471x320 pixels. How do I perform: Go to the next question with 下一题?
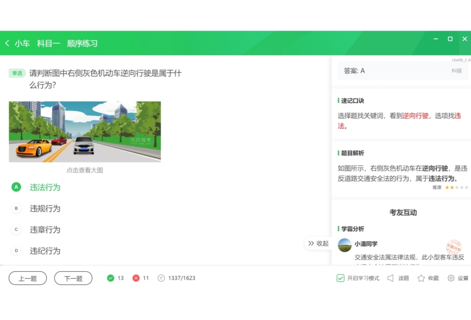tap(73, 278)
